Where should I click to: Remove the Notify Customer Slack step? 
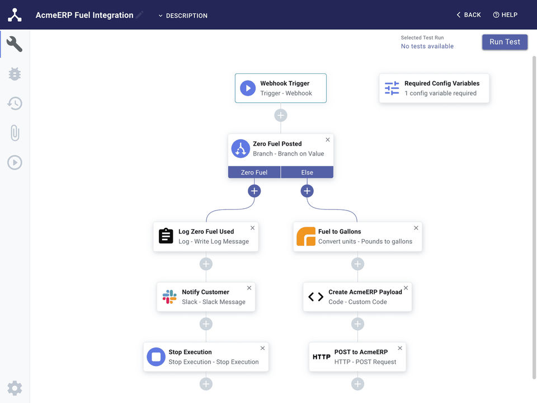point(249,288)
